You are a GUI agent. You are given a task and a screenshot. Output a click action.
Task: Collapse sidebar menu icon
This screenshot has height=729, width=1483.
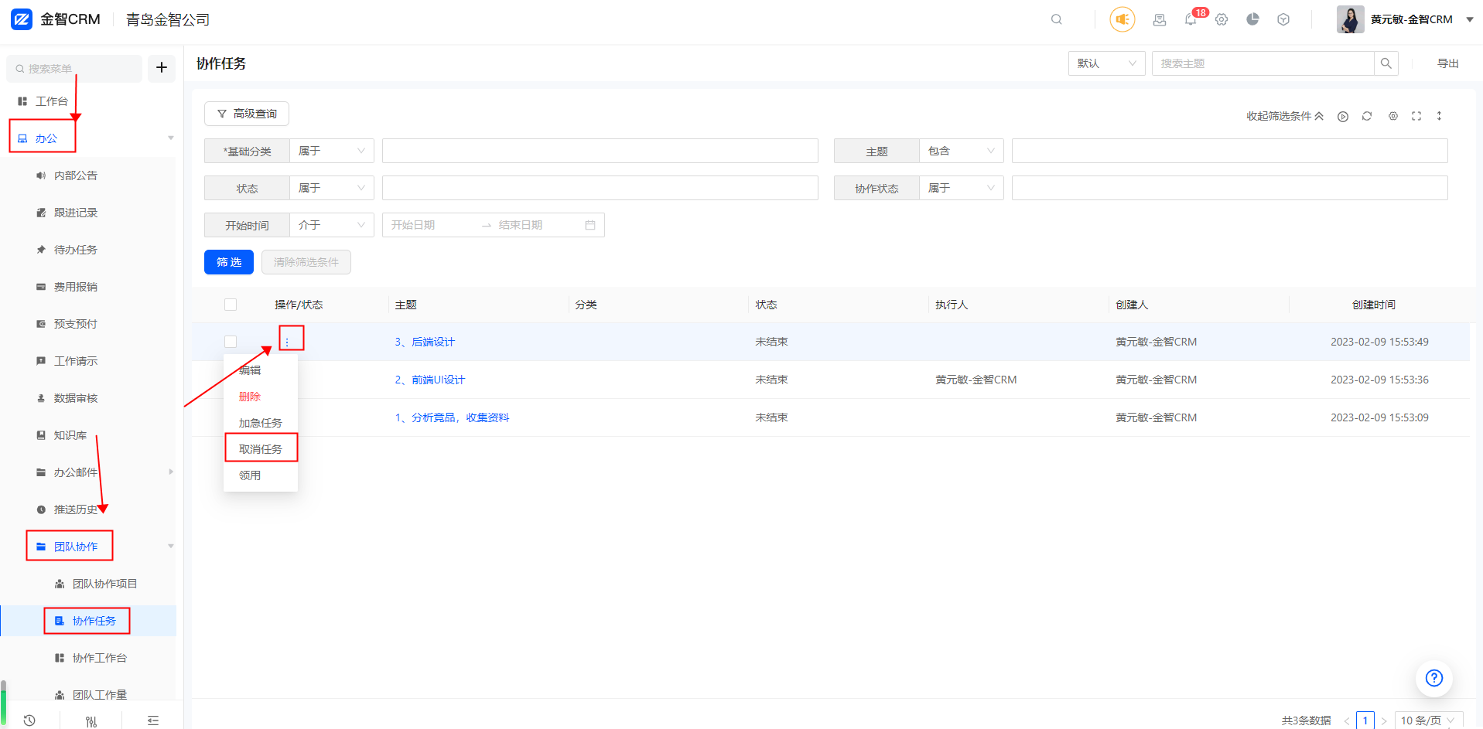click(153, 720)
